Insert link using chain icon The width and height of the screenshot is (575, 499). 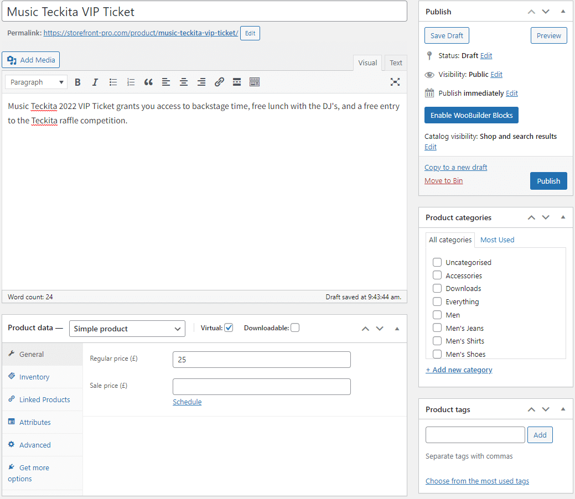(219, 82)
